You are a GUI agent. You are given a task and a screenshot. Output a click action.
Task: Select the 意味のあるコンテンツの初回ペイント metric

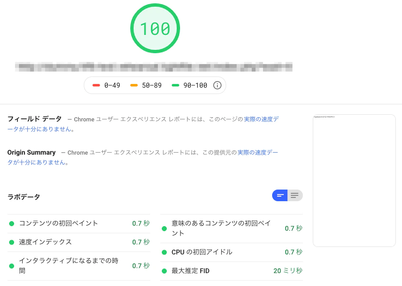point(231,229)
